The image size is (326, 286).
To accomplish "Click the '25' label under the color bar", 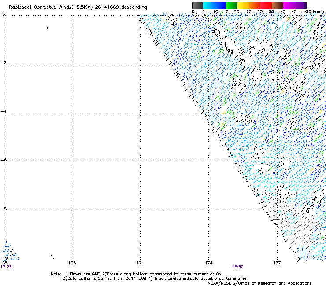I will 248,11.
